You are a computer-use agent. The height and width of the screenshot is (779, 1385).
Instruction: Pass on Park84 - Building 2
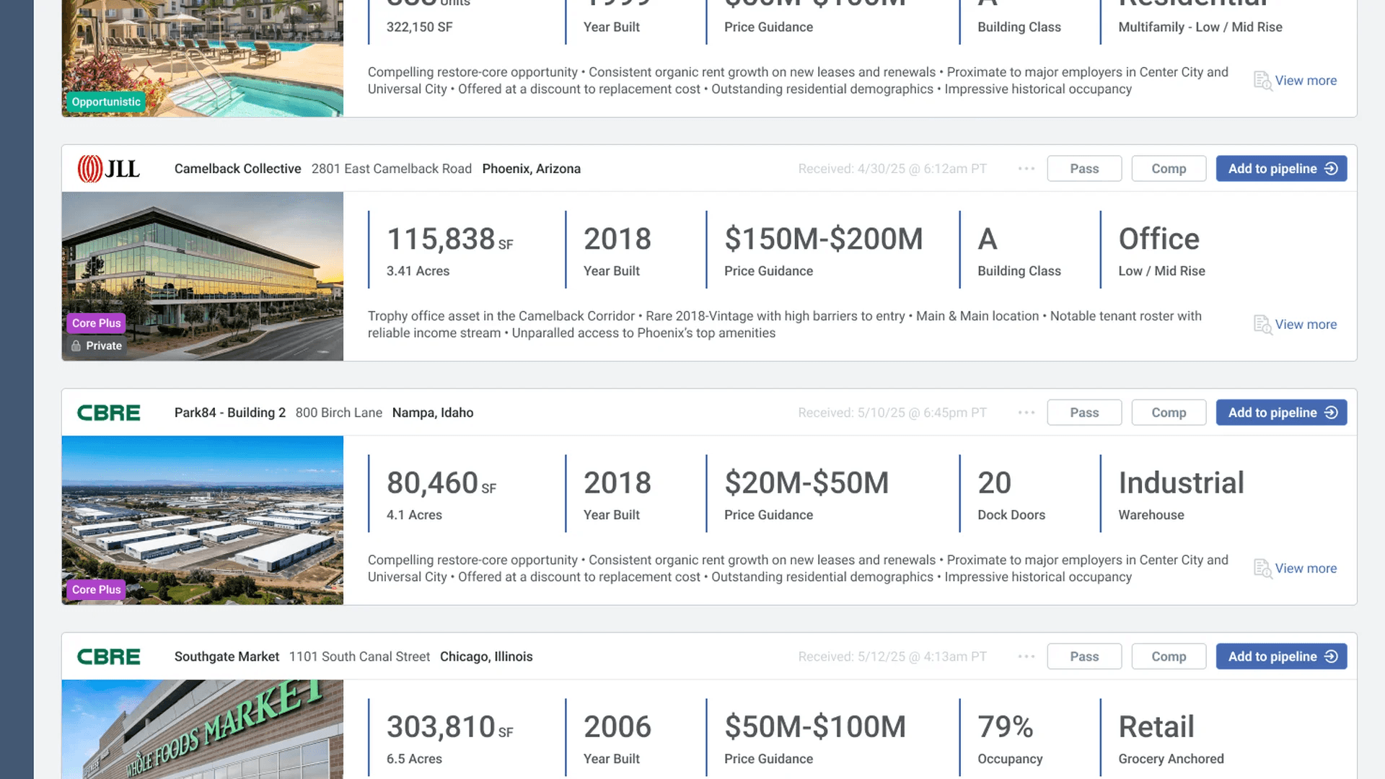pyautogui.click(x=1084, y=413)
